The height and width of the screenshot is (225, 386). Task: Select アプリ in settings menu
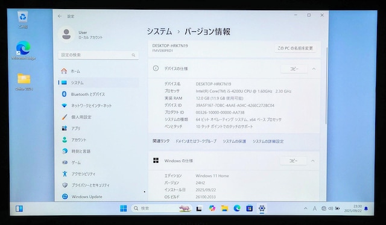pos(99,128)
